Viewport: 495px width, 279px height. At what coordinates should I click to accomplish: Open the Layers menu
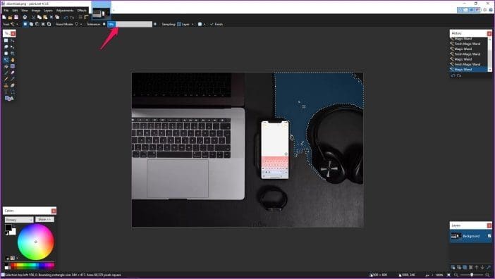(48, 11)
